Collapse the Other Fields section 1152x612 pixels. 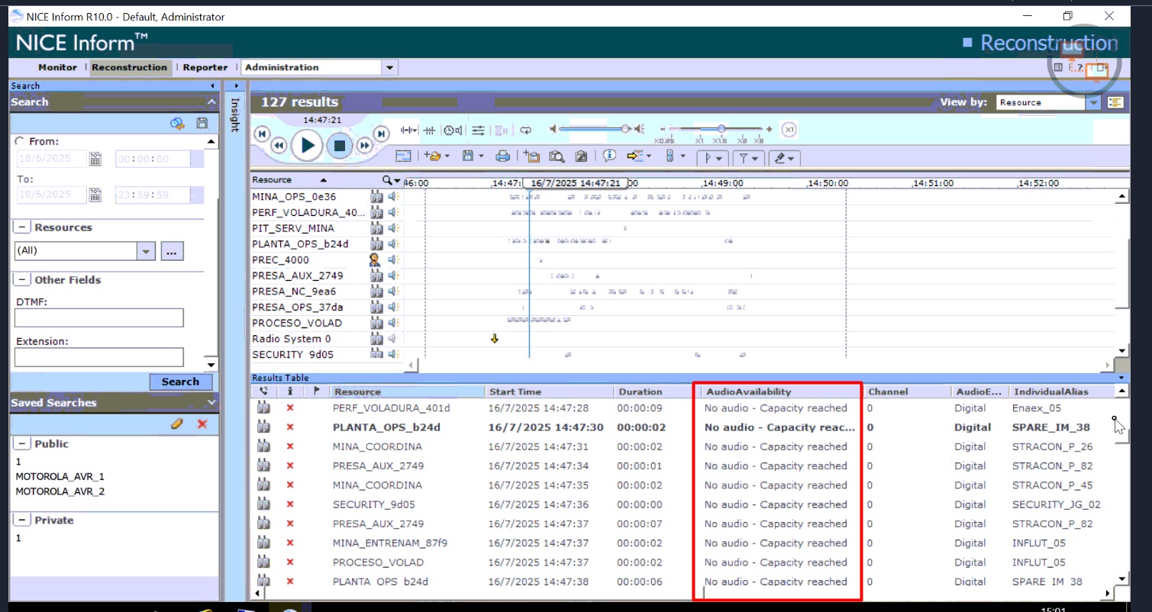pyautogui.click(x=22, y=280)
